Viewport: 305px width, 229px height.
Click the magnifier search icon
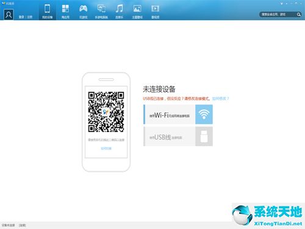[x=299, y=14]
